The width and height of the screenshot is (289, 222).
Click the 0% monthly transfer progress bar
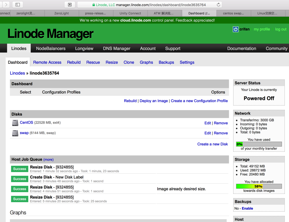pos(259,144)
